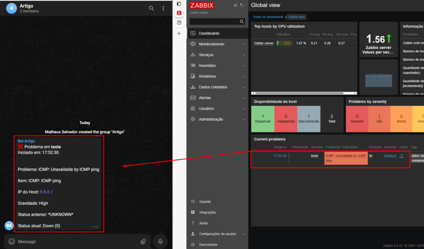The image size is (424, 249).
Task: Click the teste host link in Current problems
Action: tap(315, 156)
